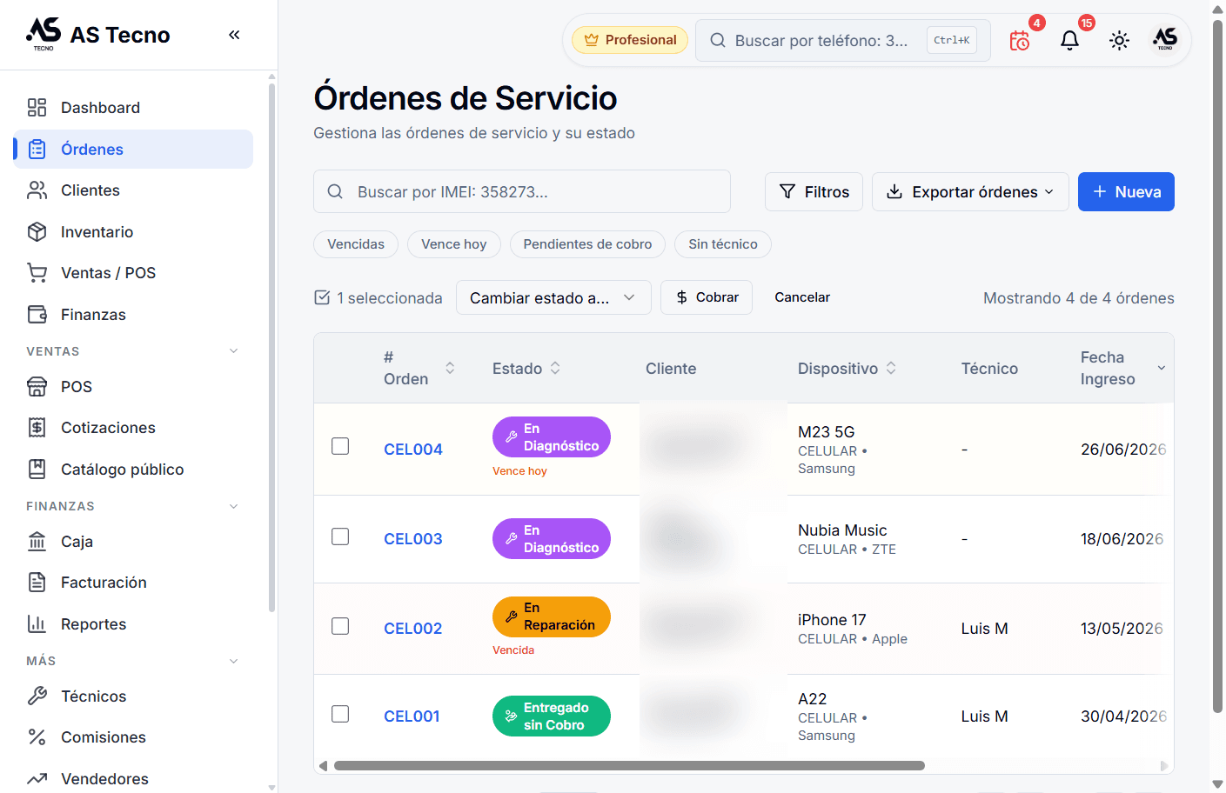The width and height of the screenshot is (1226, 793).
Task: Open Dashboard in sidebar
Action: [x=133, y=108]
